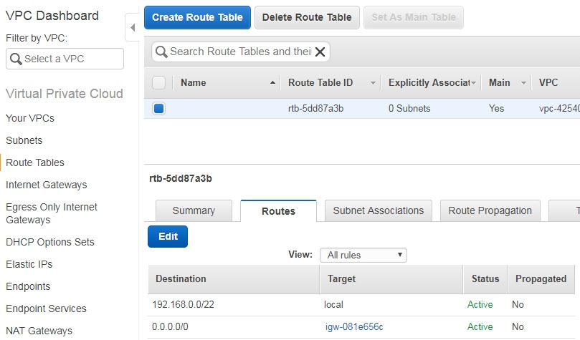The image size is (580, 340).
Task: Focus the Search Route Tables field
Action: point(240,52)
